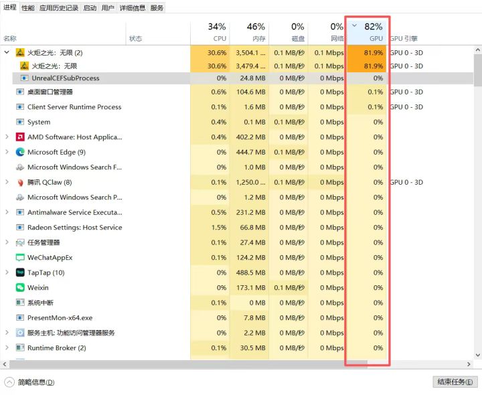Click the PresentMon-x64.exe icon
Viewport: 482px width, 395px height.
coord(20,317)
